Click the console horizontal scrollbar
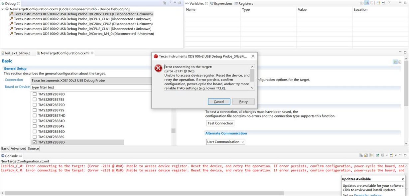409x196 pixels. 144,193
